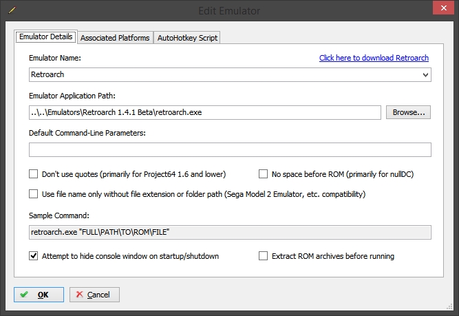The height and width of the screenshot is (316, 459).
Task: Focus the Default Command-Line Parameters field
Action: (x=230, y=149)
